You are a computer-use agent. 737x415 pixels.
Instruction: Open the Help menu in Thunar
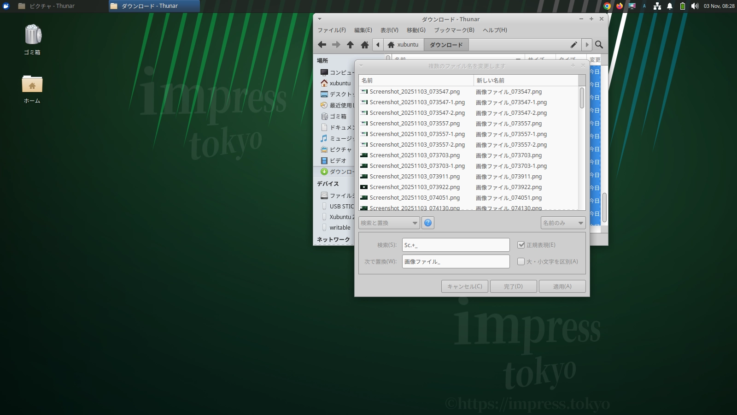click(x=495, y=30)
